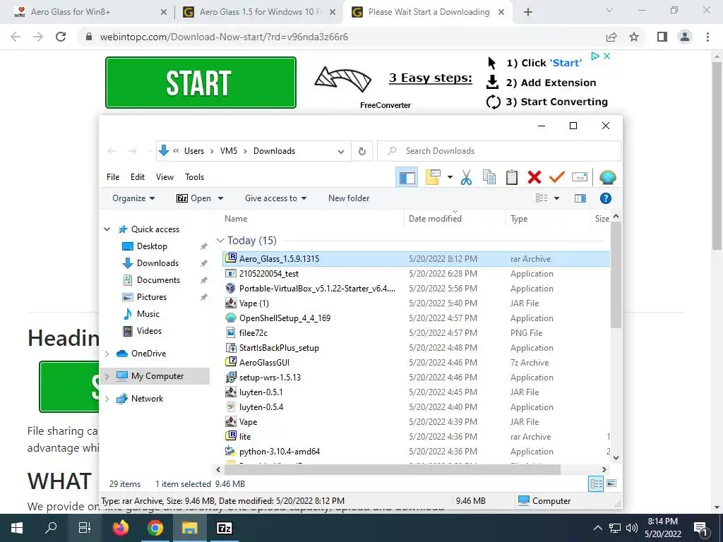723x542 pixels.
Task: Click the change view layout icon
Action: [x=542, y=198]
